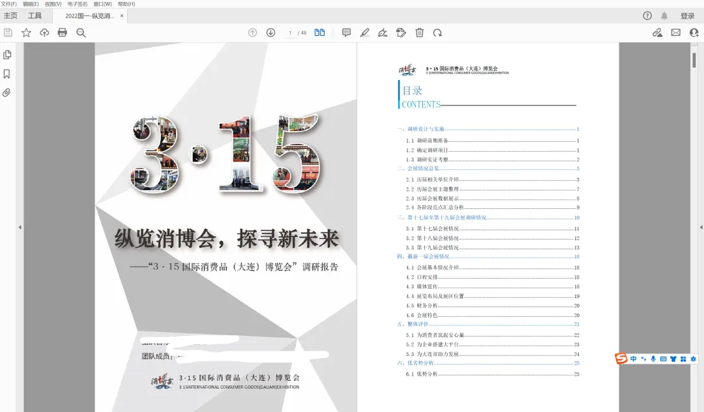704x412 pixels.
Task: Open Sogou toolbox grid icon
Action: pyautogui.click(x=683, y=359)
